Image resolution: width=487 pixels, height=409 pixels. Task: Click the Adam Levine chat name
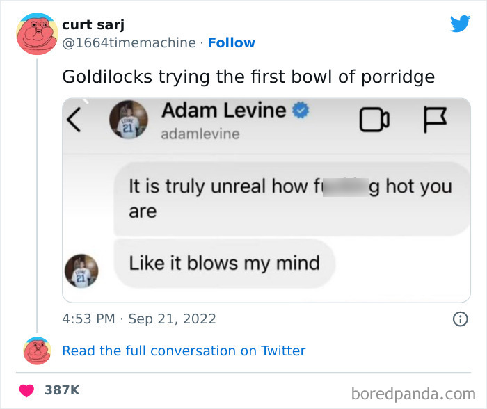point(223,110)
